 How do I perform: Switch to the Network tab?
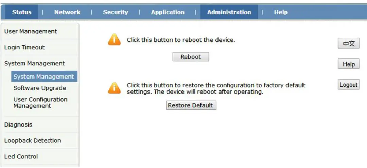[67, 12]
